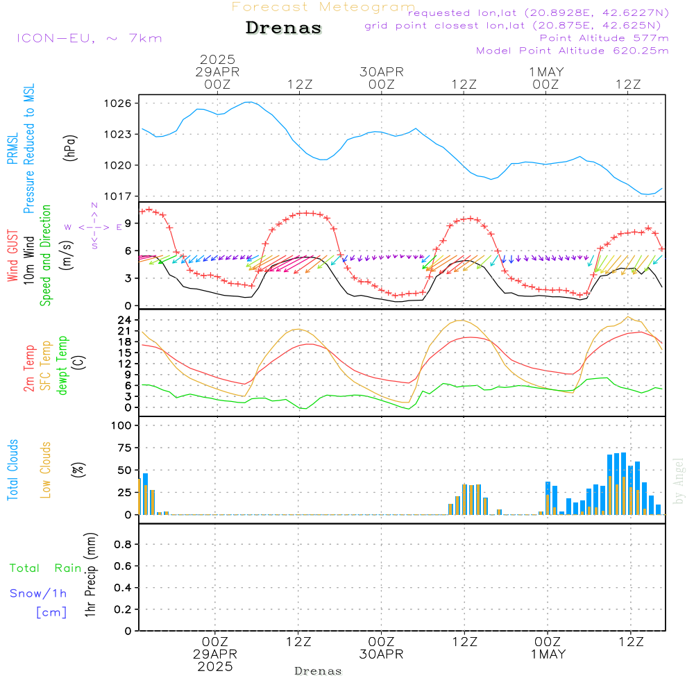Click the 24 temperature tick label
The height and width of the screenshot is (694, 694).
coord(125,320)
